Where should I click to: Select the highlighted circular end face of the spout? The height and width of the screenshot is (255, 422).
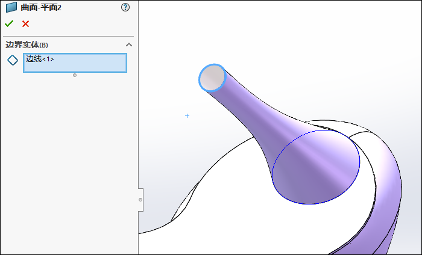pos(212,78)
